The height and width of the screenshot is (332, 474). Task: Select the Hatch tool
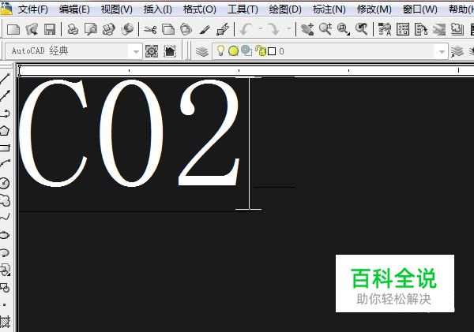(x=6, y=322)
